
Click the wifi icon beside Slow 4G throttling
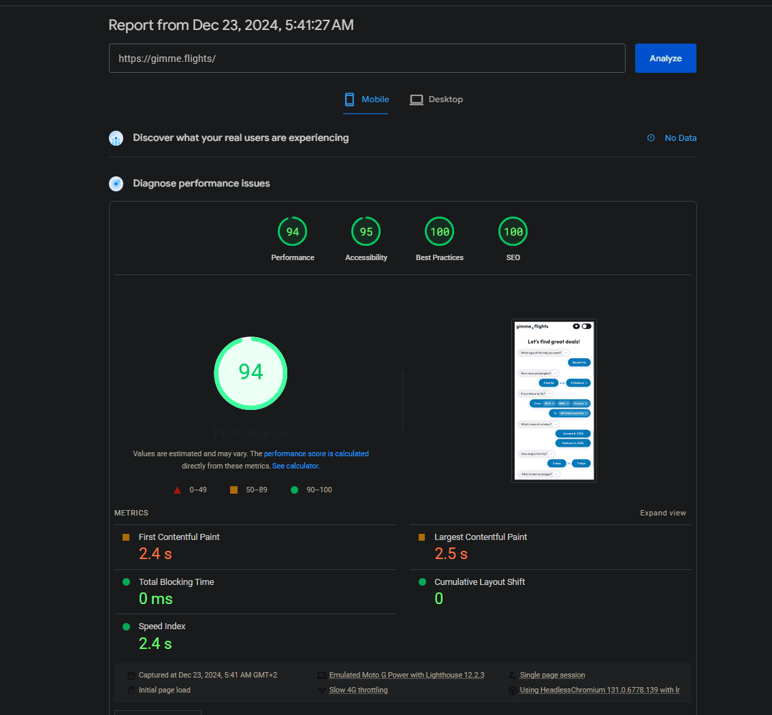[x=321, y=690]
